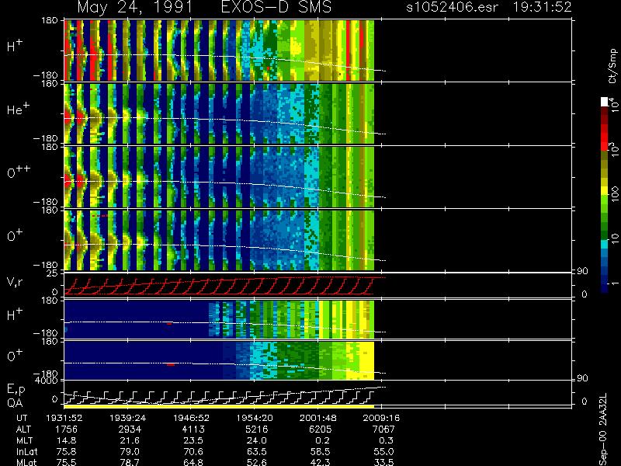Select the UT value '2009:16'
The height and width of the screenshot is (466, 621).
(381, 418)
